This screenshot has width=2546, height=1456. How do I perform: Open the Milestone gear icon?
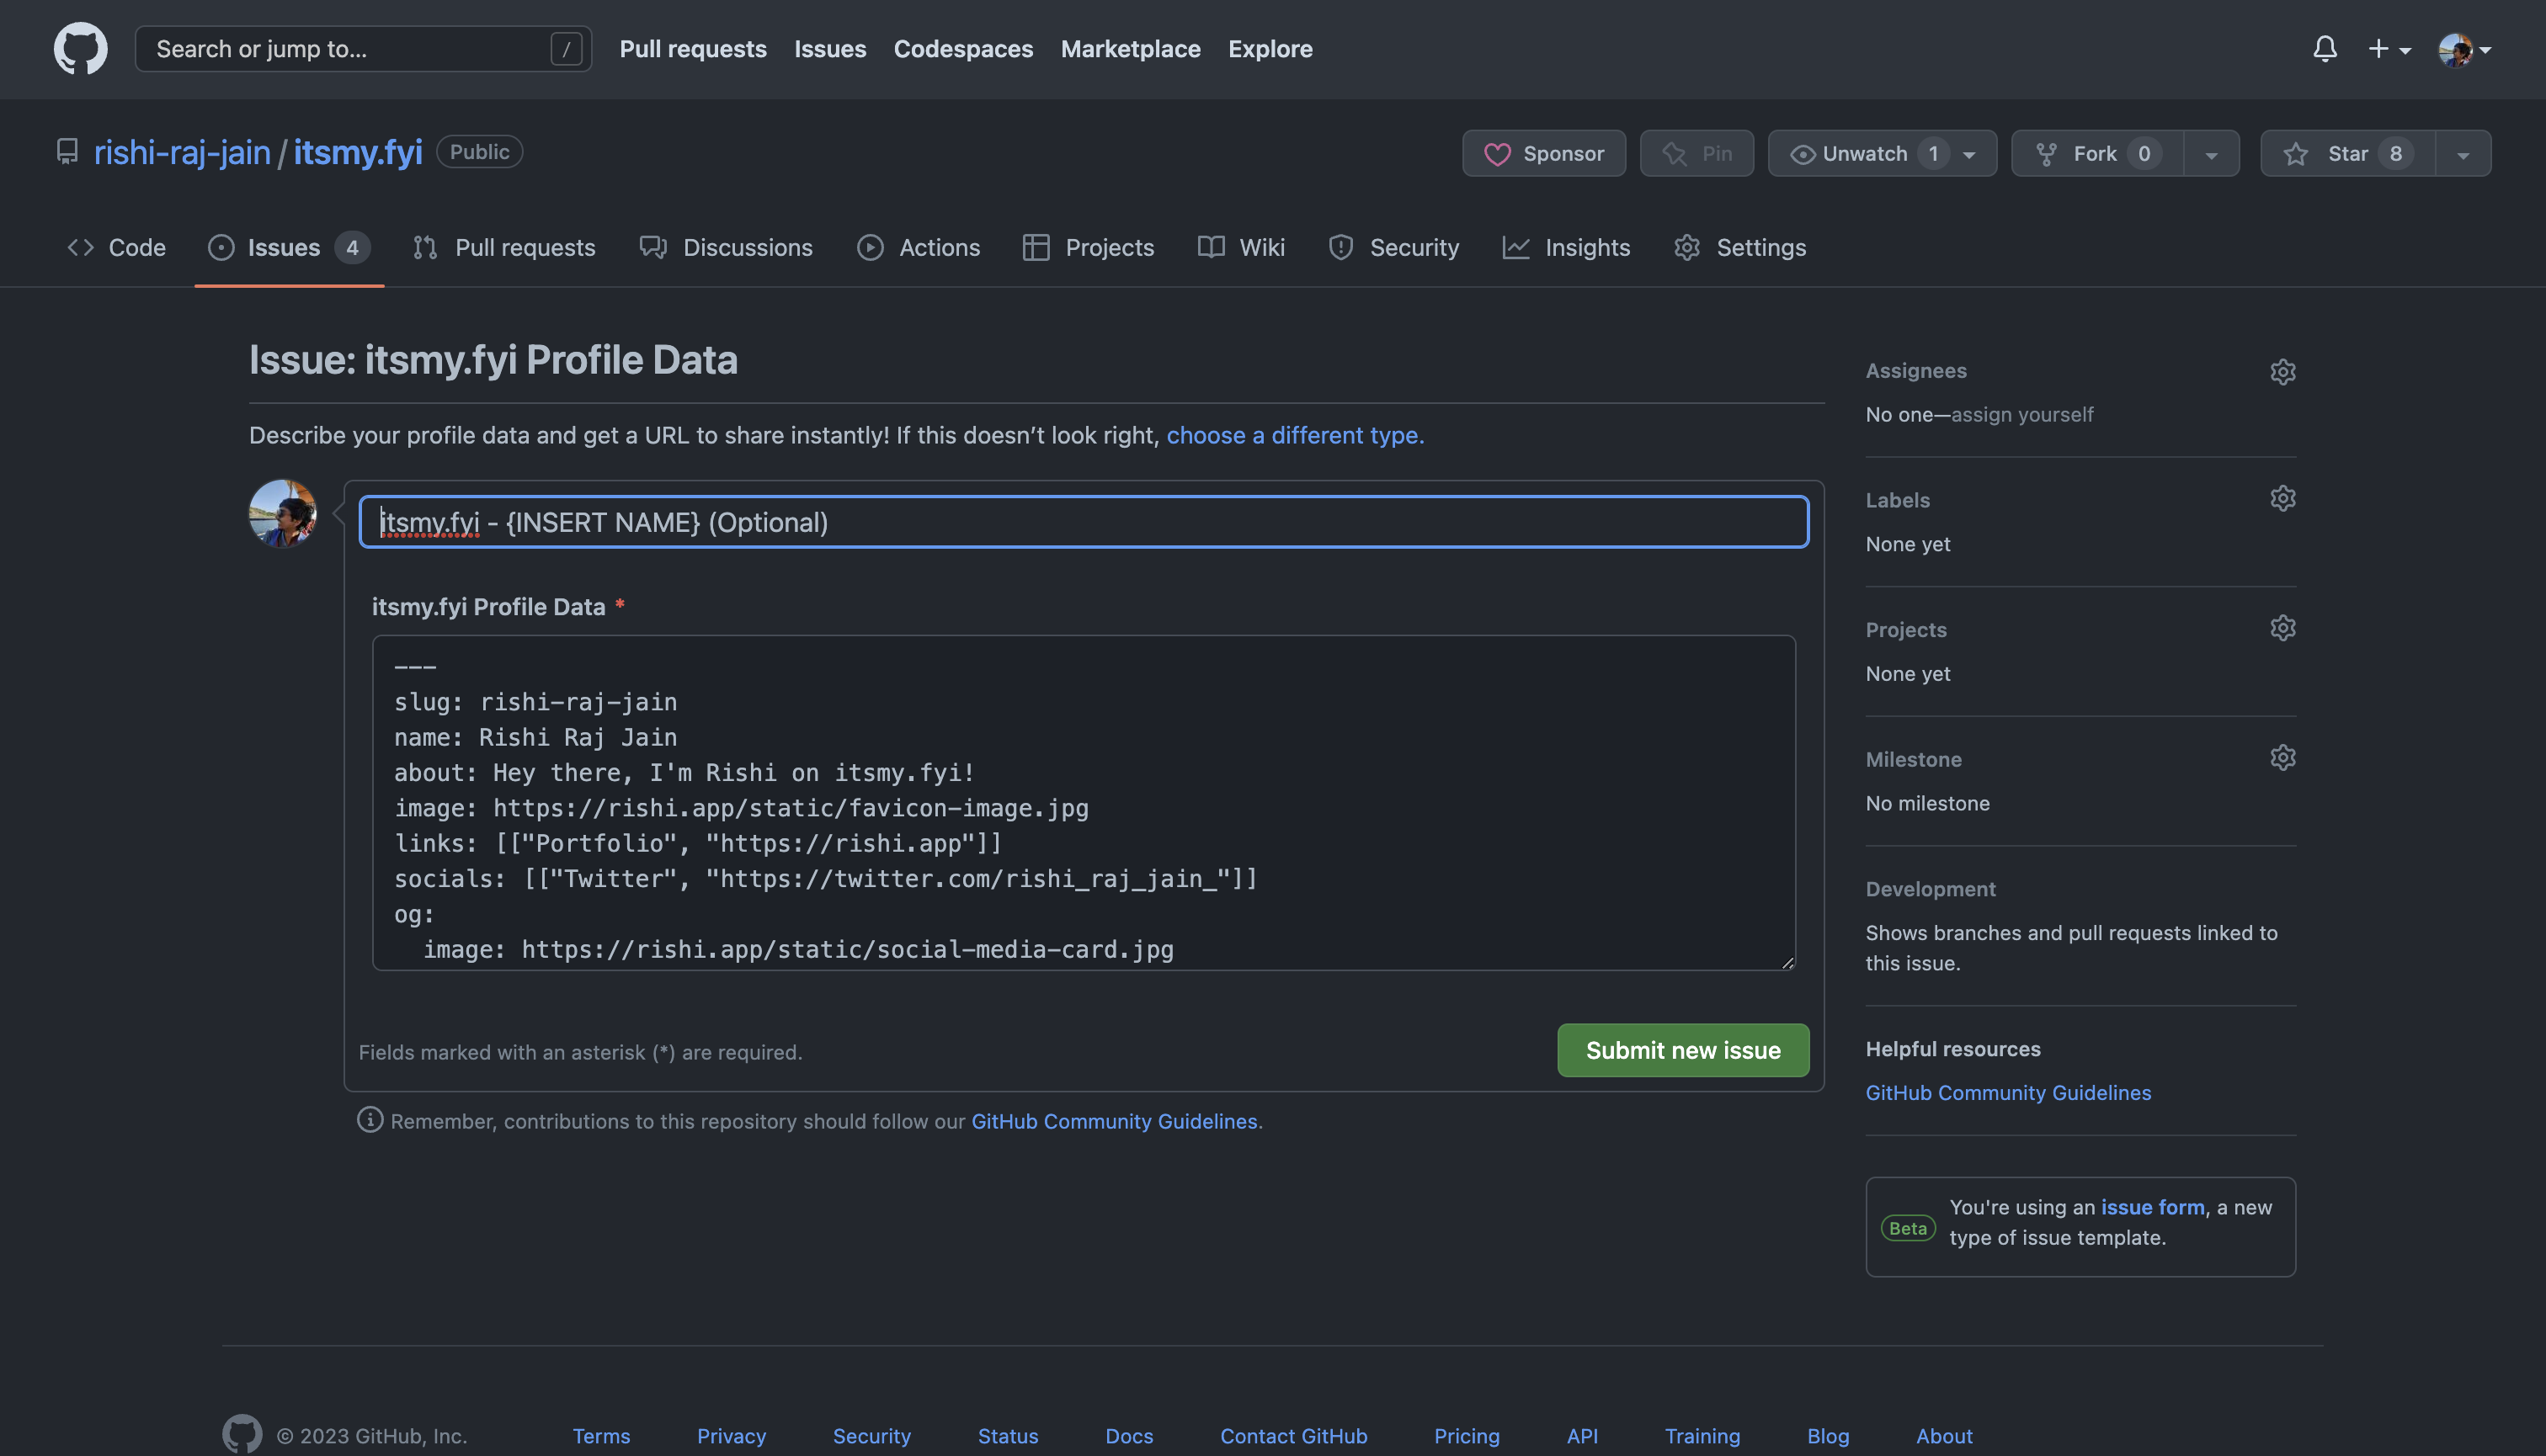tap(2282, 758)
